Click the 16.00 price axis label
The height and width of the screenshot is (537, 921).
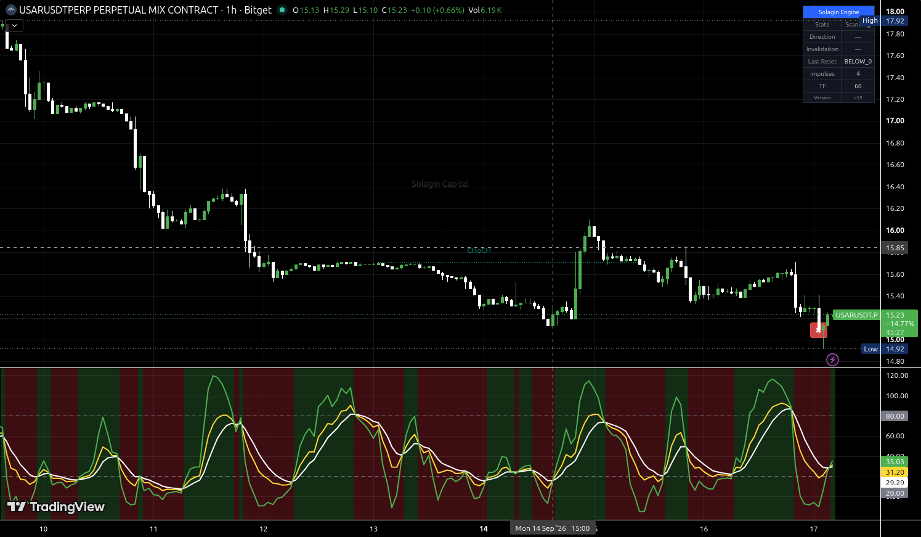click(x=895, y=231)
